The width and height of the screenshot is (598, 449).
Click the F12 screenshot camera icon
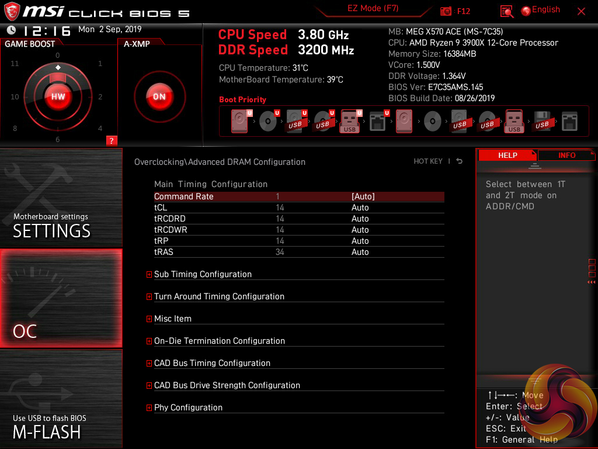point(446,11)
